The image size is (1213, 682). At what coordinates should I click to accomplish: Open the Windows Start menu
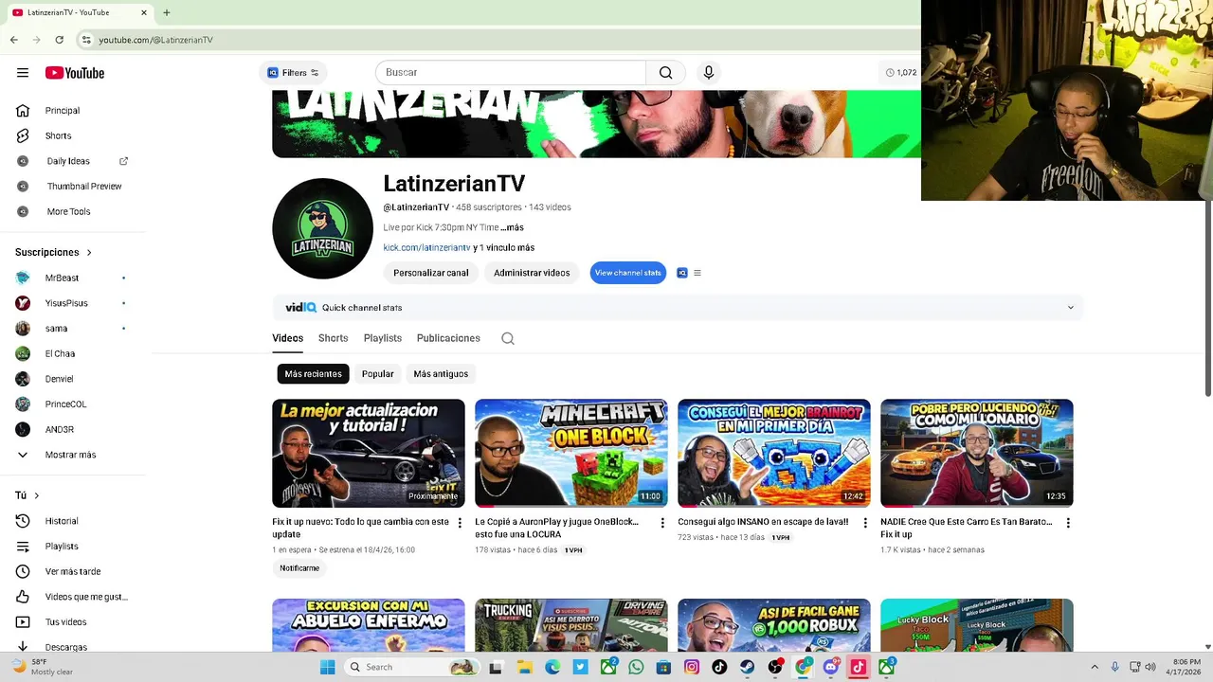click(327, 667)
